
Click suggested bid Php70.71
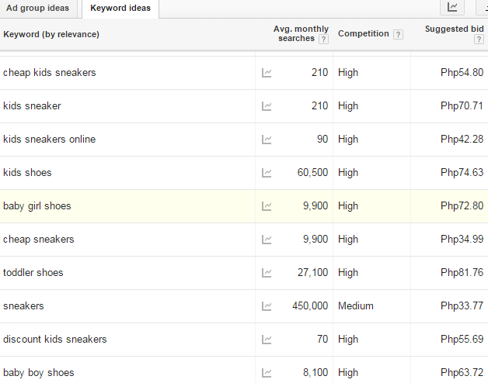462,106
